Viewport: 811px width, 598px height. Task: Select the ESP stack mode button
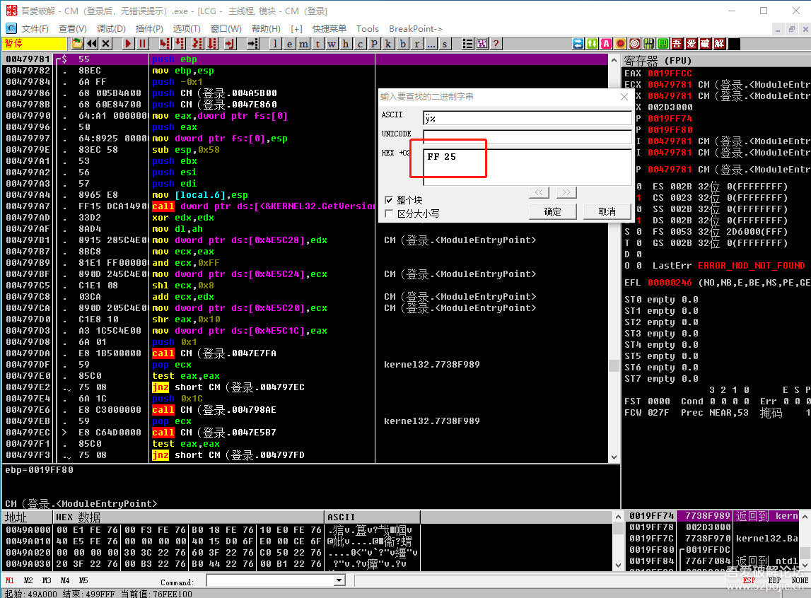click(x=749, y=580)
